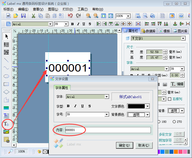
Task: Choose the straight line drawing tool
Action: (x=6, y=60)
